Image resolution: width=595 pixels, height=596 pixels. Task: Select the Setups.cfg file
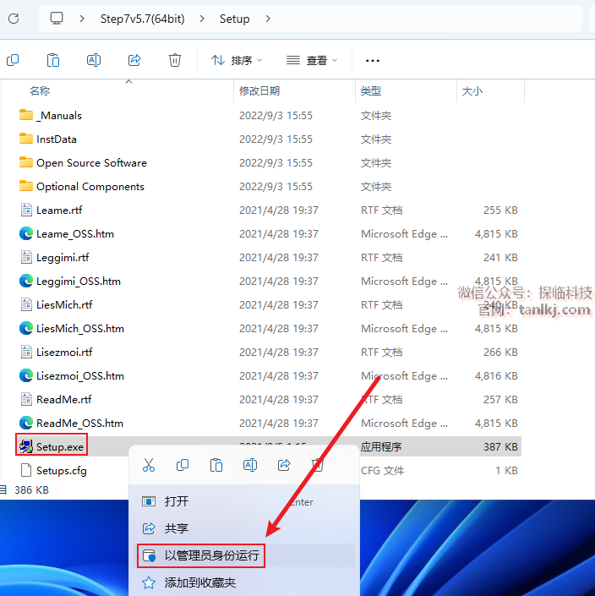(x=53, y=470)
